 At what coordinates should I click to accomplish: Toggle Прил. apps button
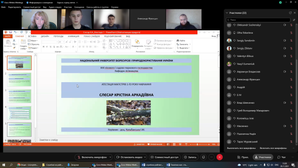(x=243, y=157)
